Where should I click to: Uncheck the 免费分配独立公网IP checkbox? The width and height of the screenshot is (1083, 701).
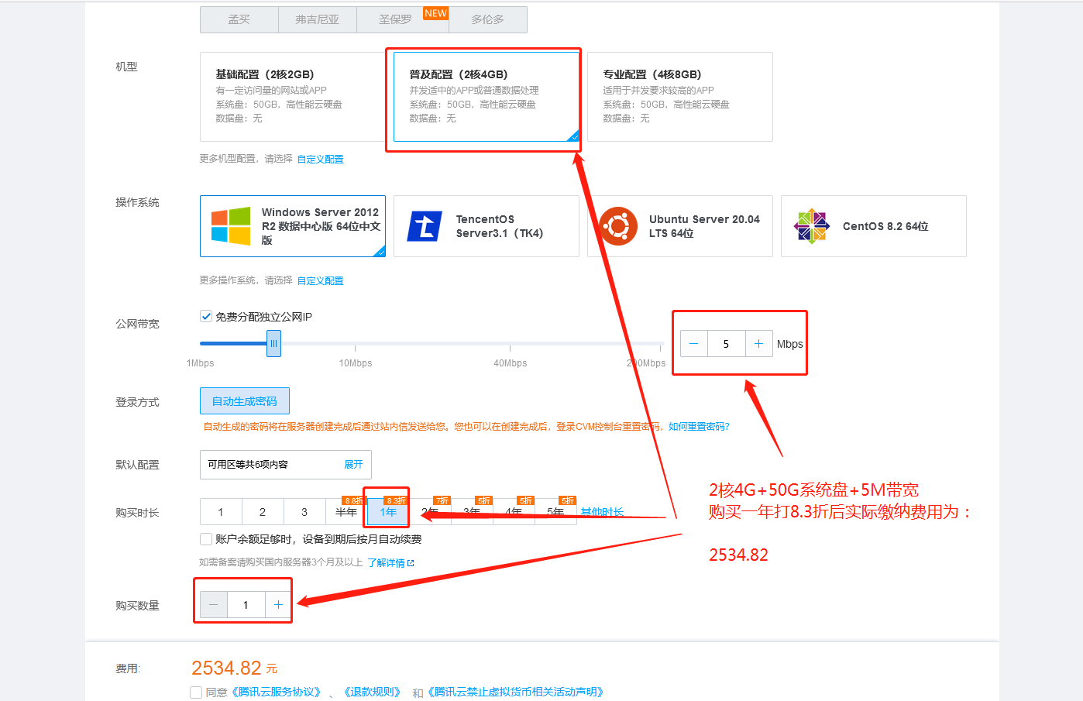[206, 315]
